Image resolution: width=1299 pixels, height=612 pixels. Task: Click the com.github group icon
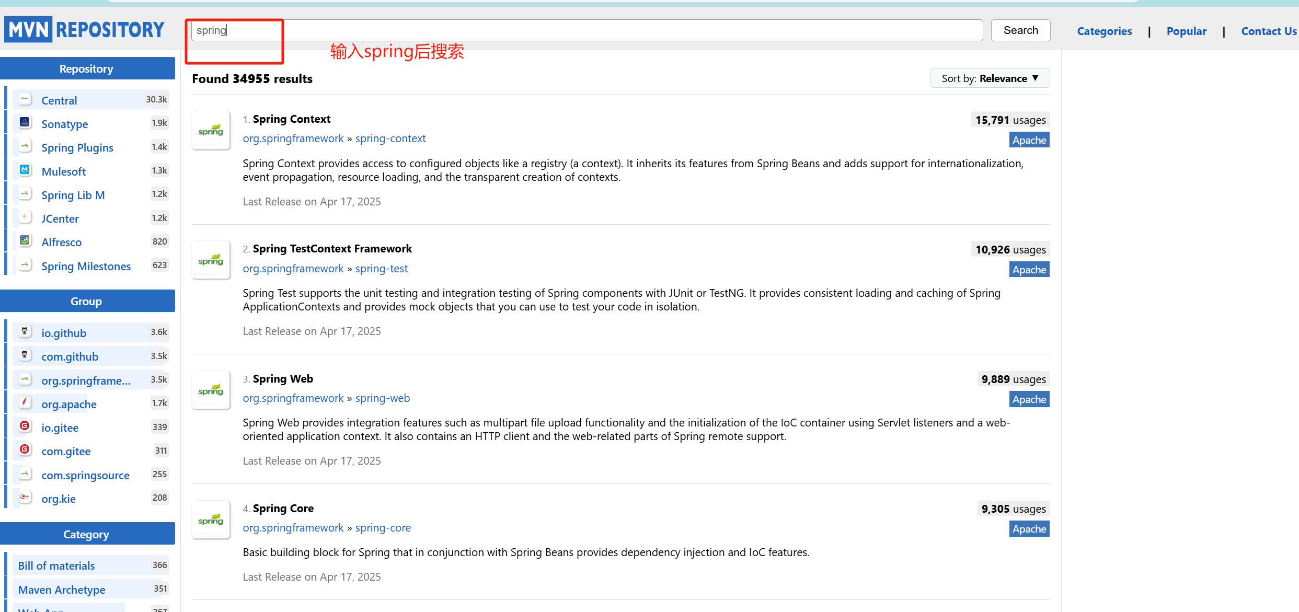pyautogui.click(x=25, y=355)
